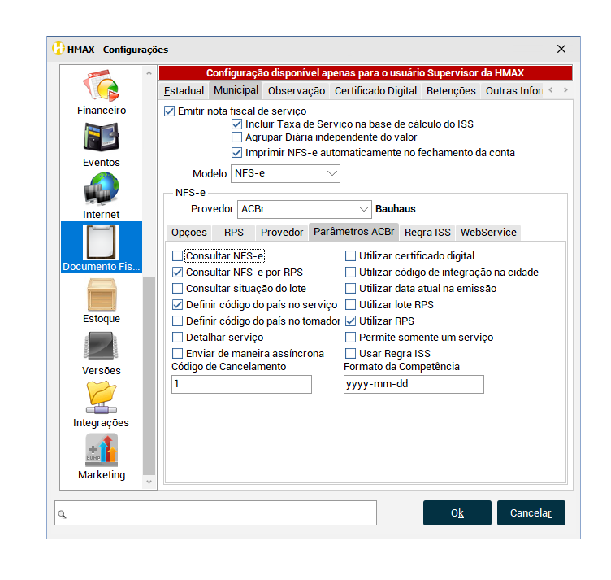The image size is (611, 580).
Task: Disable Emitir nota fiscal de serviço
Action: tap(170, 111)
